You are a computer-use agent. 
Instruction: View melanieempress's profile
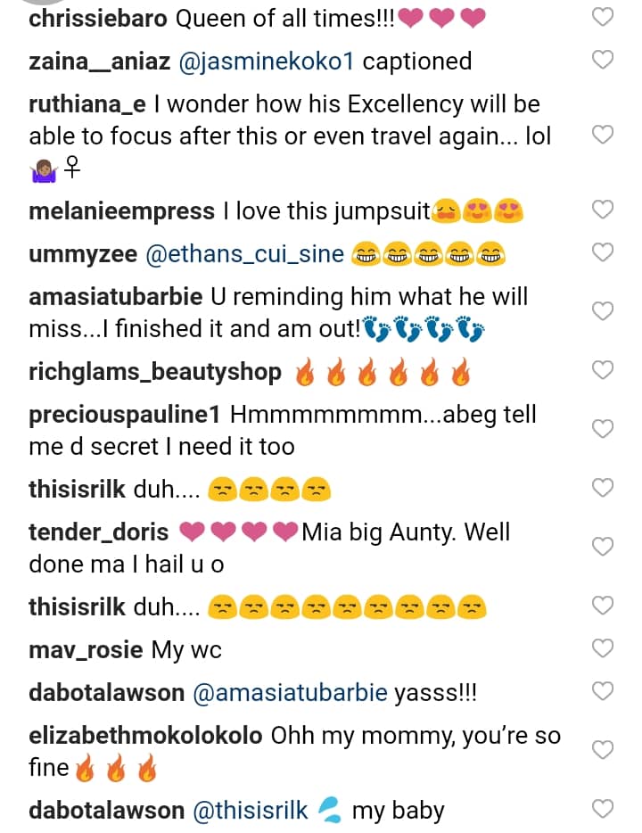coord(121,211)
